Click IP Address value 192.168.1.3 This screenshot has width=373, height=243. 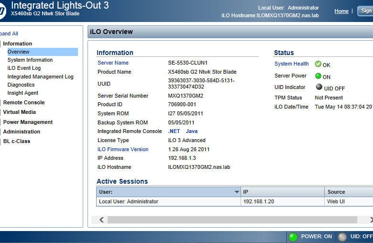click(182, 158)
